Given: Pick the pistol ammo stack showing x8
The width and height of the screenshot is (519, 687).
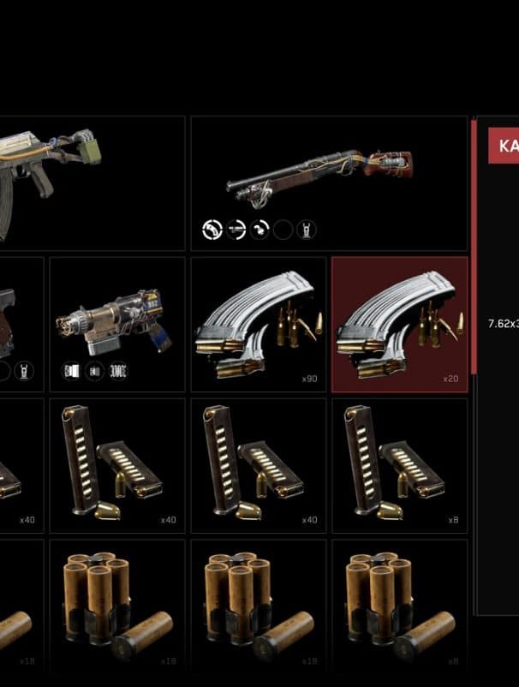Looking at the screenshot, I should pos(400,466).
